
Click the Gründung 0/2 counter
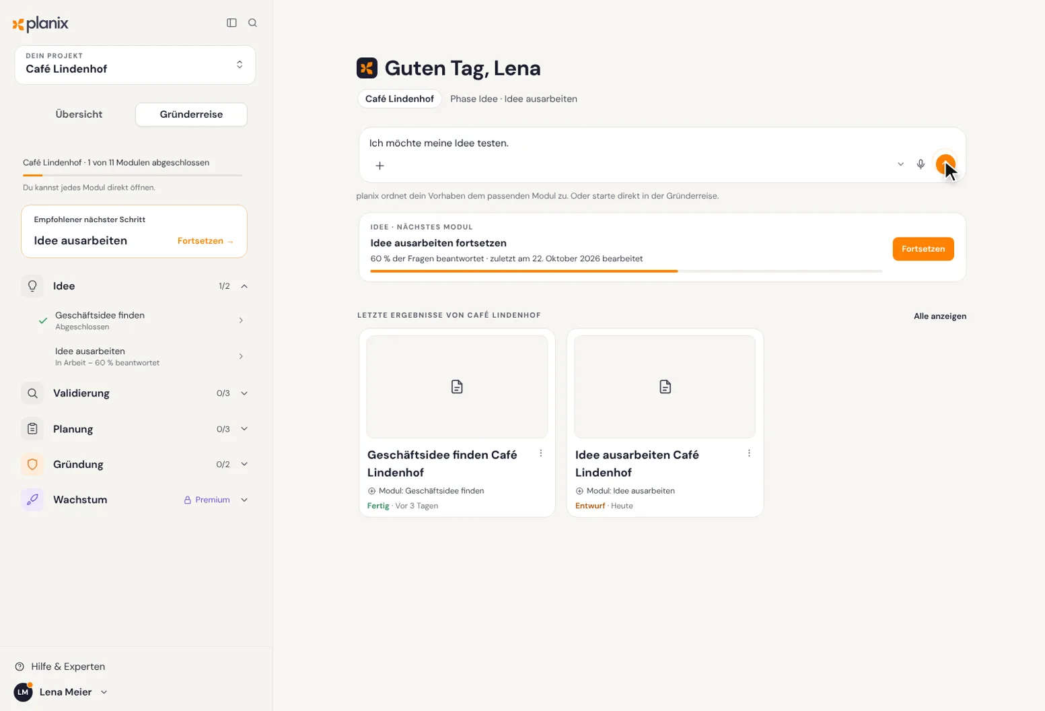(x=223, y=465)
